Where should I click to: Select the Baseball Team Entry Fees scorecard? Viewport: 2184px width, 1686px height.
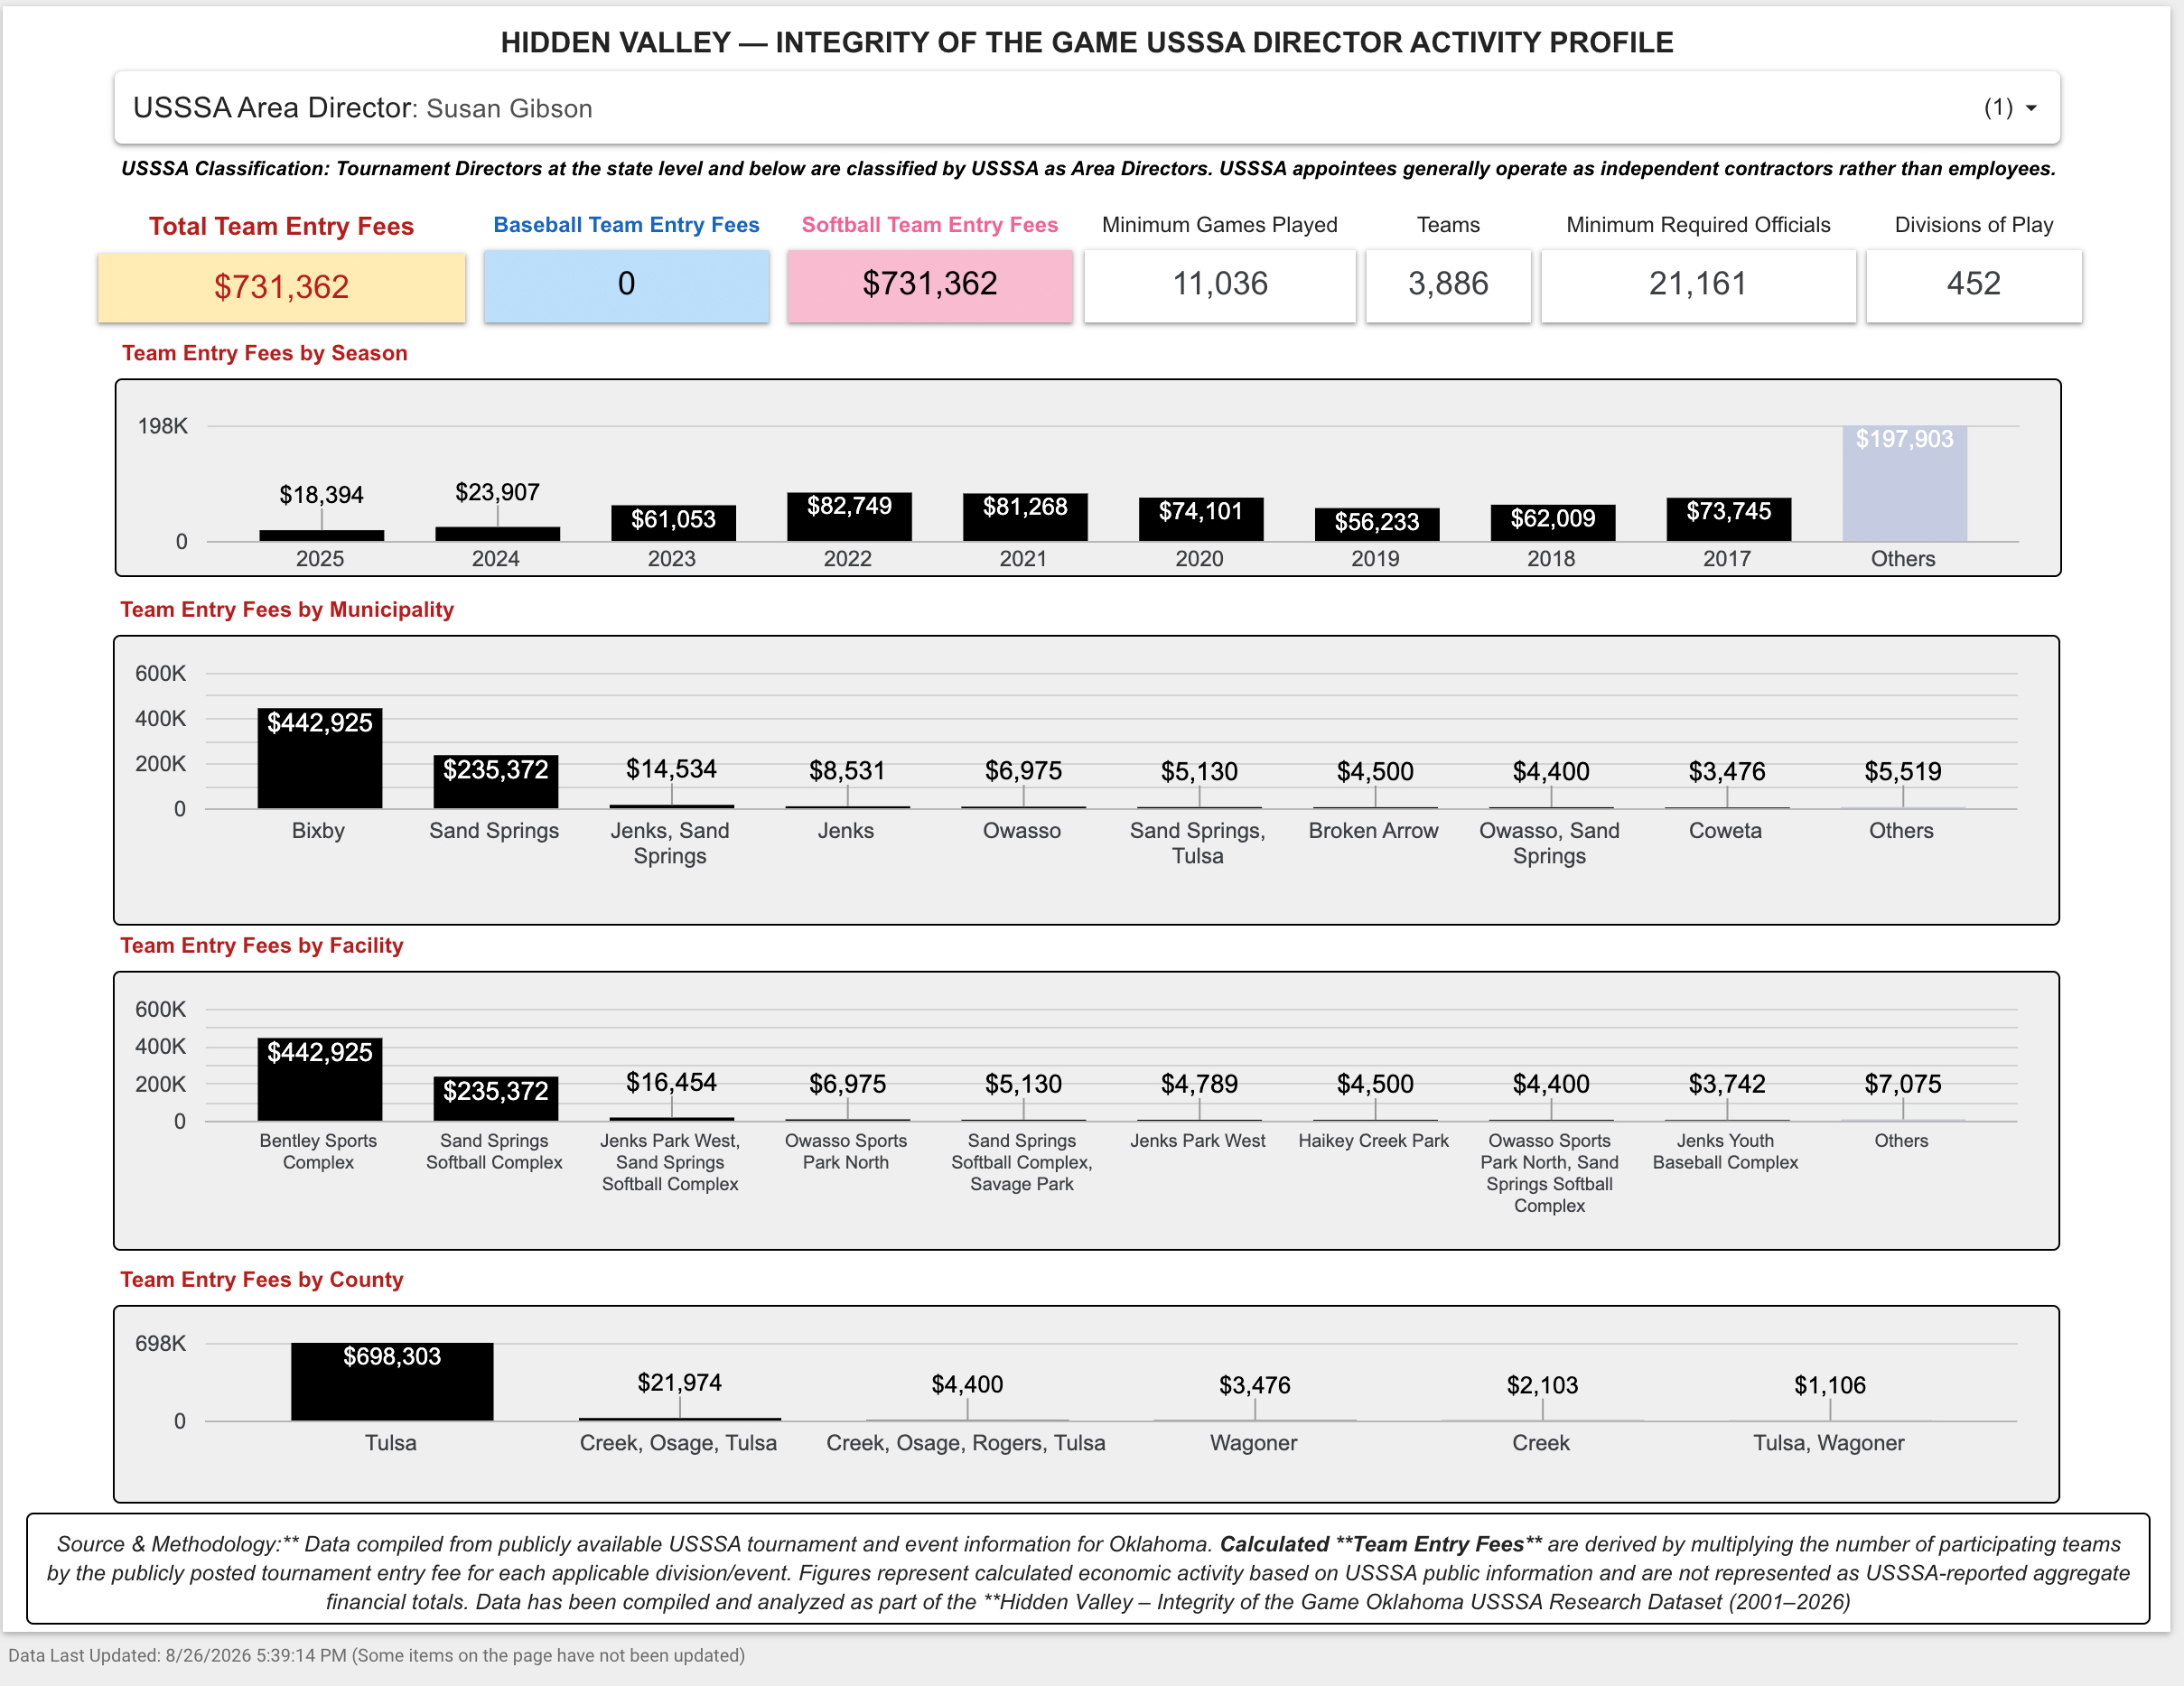[626, 285]
